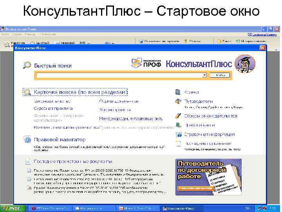Click Справочная информация button in background toolbar

coord(159,41)
